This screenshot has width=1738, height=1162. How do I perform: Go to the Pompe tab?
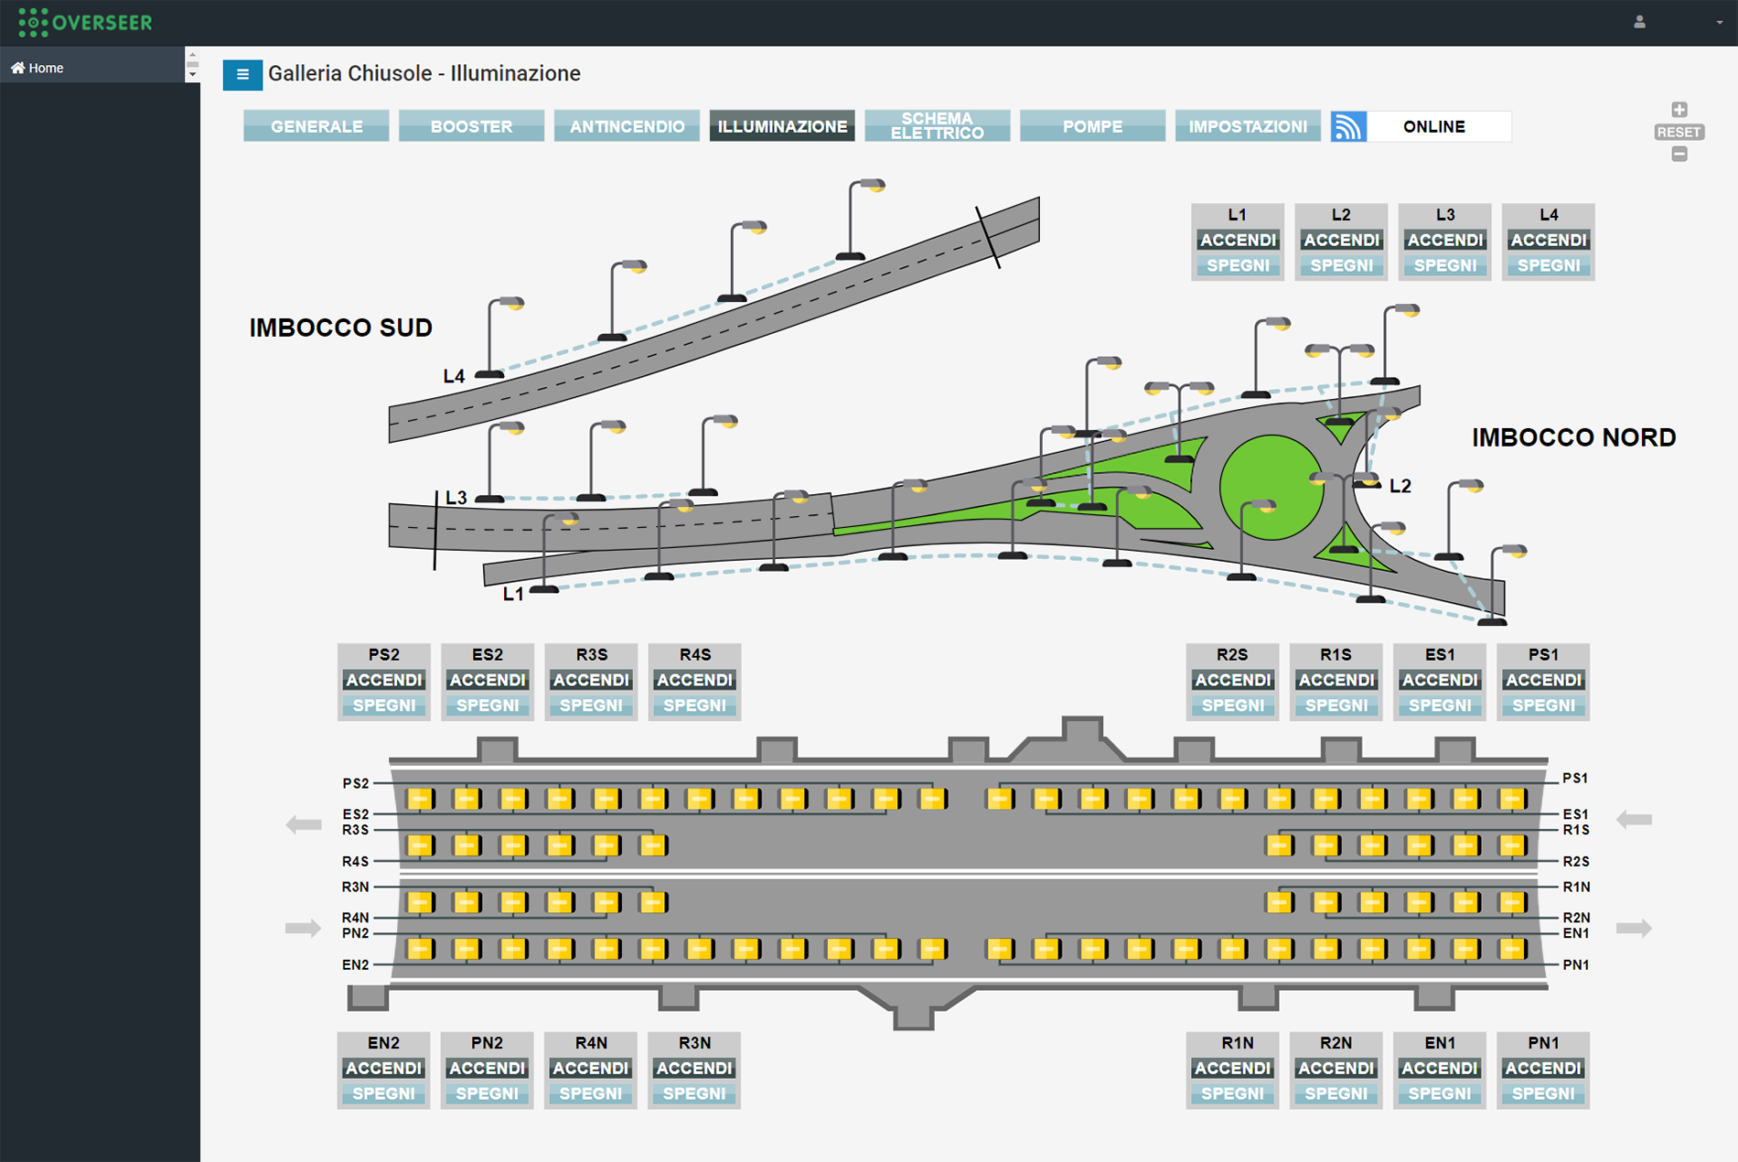click(x=1092, y=126)
